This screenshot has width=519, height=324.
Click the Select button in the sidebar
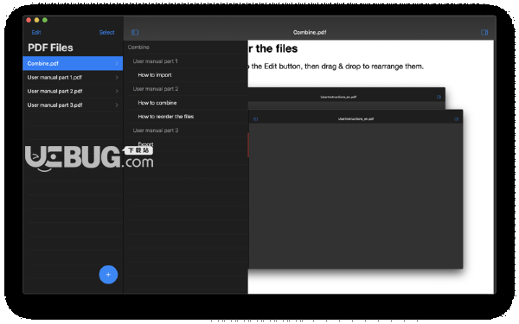point(106,32)
